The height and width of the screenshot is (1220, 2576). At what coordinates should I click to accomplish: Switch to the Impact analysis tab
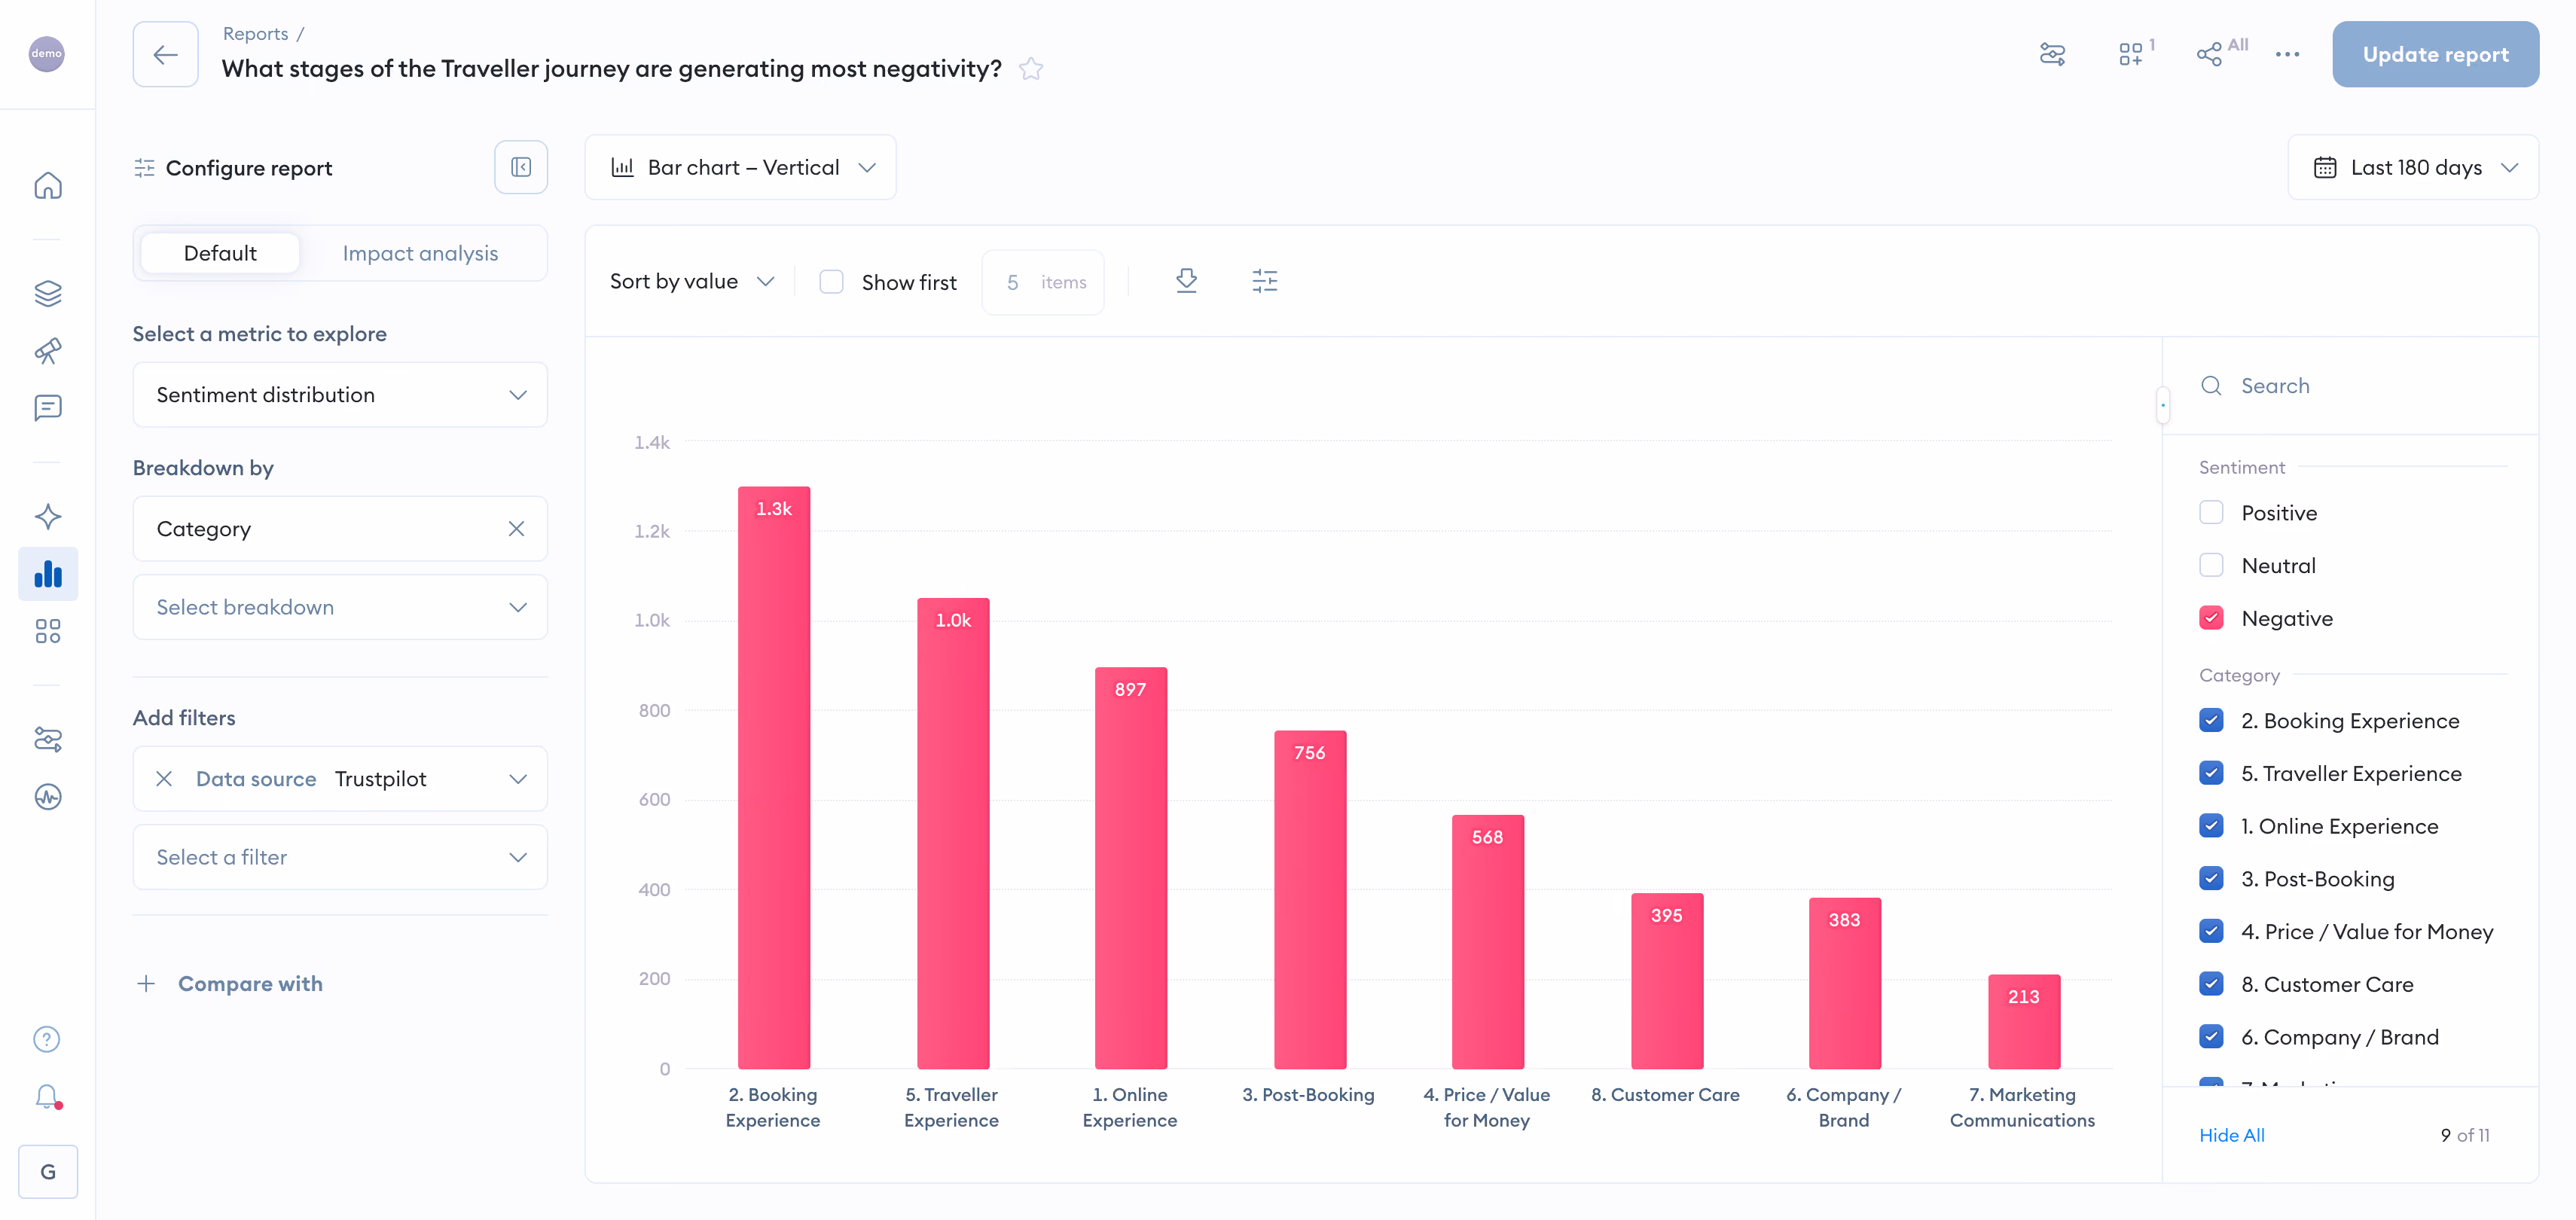coord(420,253)
